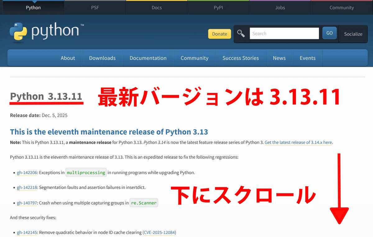Viewport: 373px width, 237px height.
Task: Open the Community top bar tab
Action: (342, 7)
